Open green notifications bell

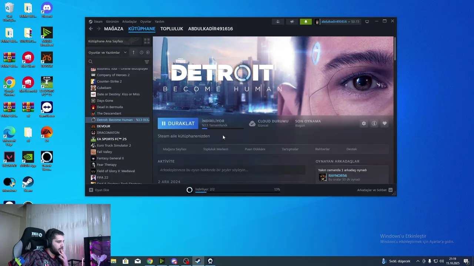(x=306, y=21)
